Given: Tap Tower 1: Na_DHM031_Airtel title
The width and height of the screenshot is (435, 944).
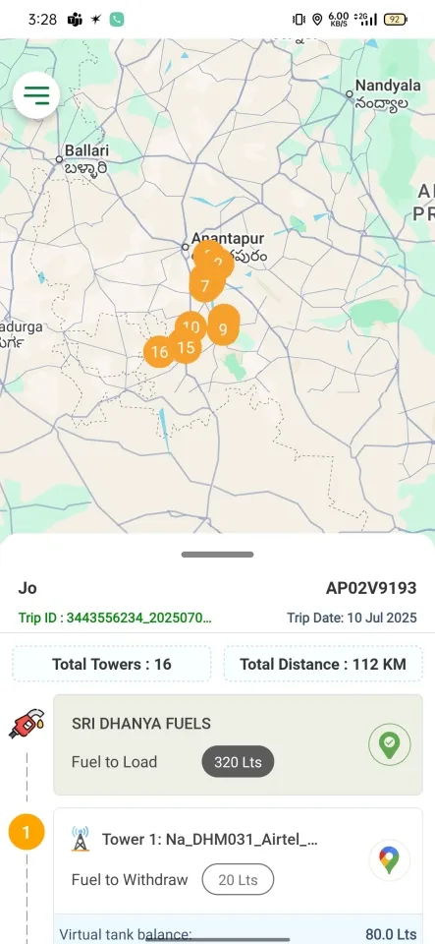Looking at the screenshot, I should pyautogui.click(x=210, y=839).
